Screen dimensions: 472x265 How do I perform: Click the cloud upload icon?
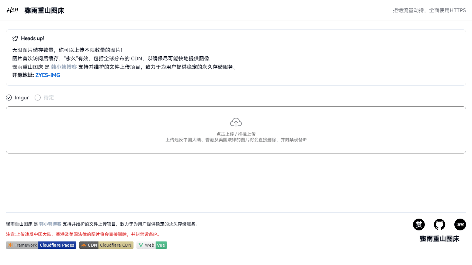(236, 122)
